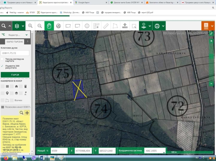
Task: Select the 'БЪРЗО ТЪРСЕНЕ' tab
Action: 14,41
